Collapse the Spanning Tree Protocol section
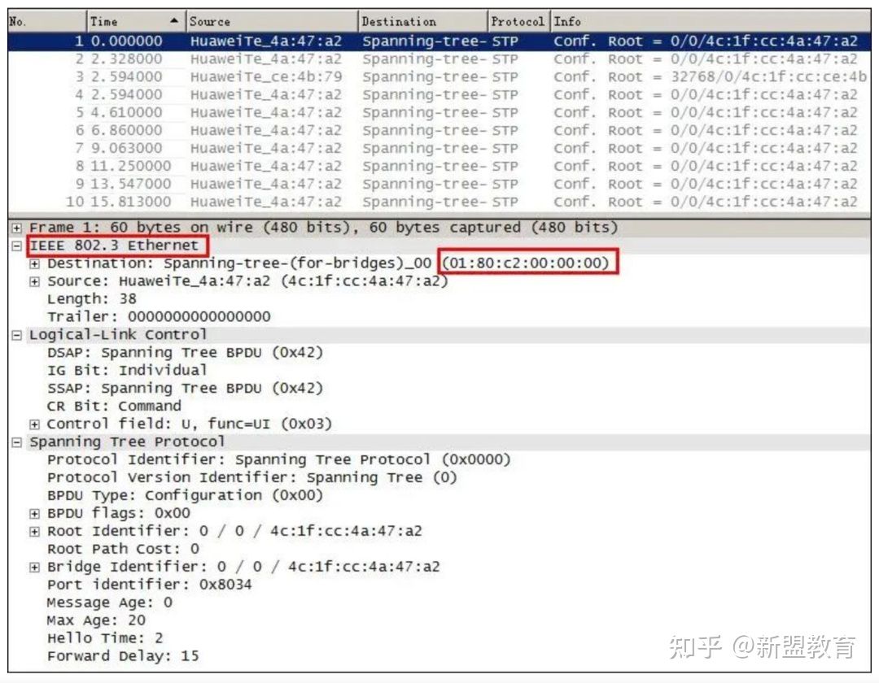879x683 pixels. (x=17, y=442)
